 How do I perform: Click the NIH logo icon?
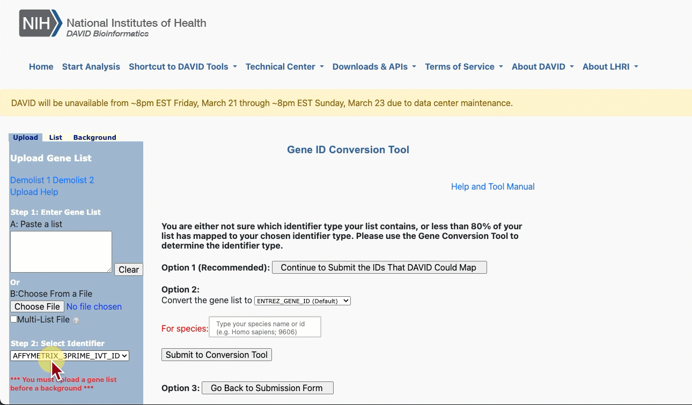click(41, 24)
